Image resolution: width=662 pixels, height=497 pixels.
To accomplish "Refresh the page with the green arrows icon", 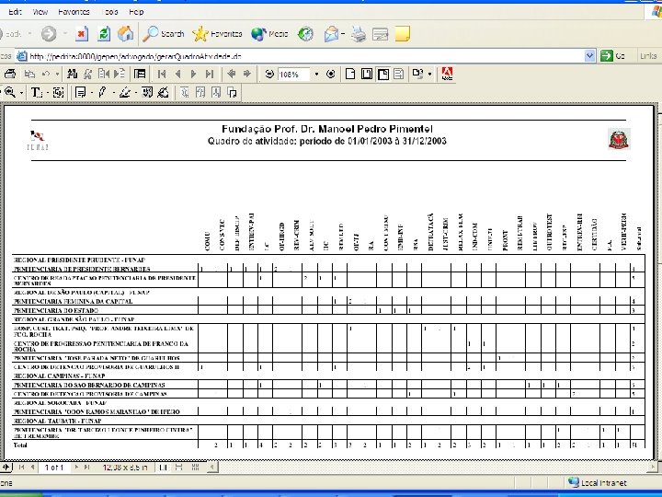I will 104,34.
